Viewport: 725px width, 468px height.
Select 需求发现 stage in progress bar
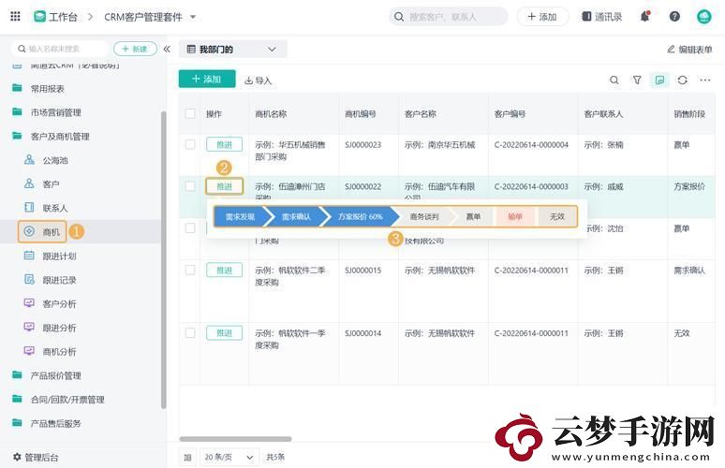(x=240, y=216)
